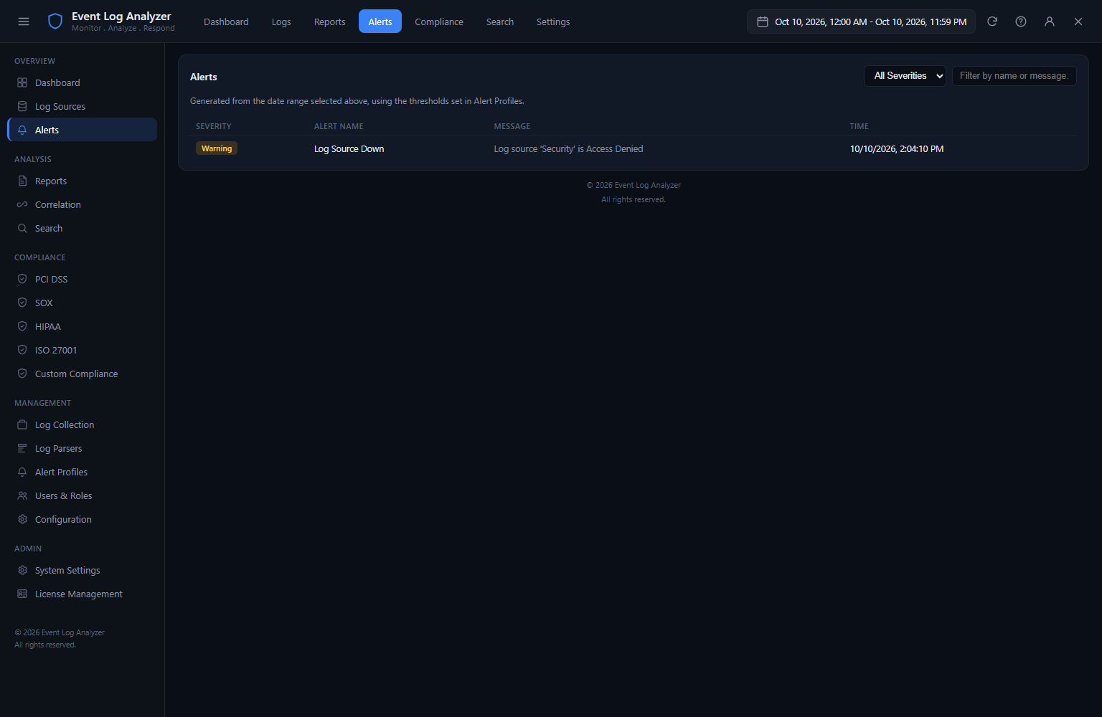
Task: Click the calendar icon in date range
Action: point(763,22)
